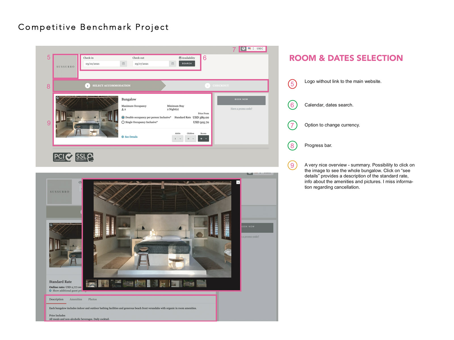
Task: Open the Rooms dropdown
Action: tap(203, 139)
